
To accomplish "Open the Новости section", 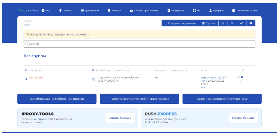I will click(114, 10).
